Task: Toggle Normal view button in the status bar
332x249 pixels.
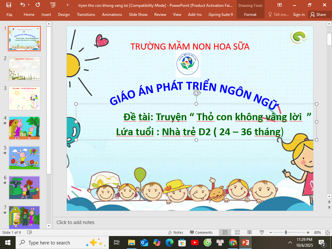Action: pyautogui.click(x=225, y=232)
